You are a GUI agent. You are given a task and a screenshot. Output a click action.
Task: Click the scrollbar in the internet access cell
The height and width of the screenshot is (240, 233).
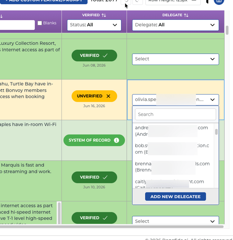click(59, 213)
